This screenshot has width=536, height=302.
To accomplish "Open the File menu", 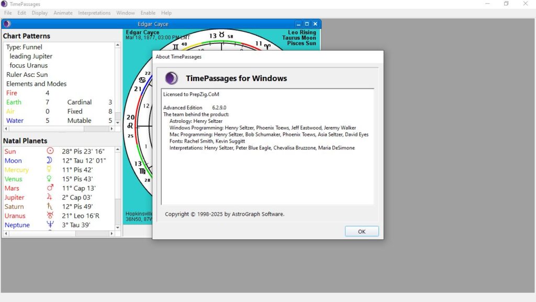I will tap(8, 13).
